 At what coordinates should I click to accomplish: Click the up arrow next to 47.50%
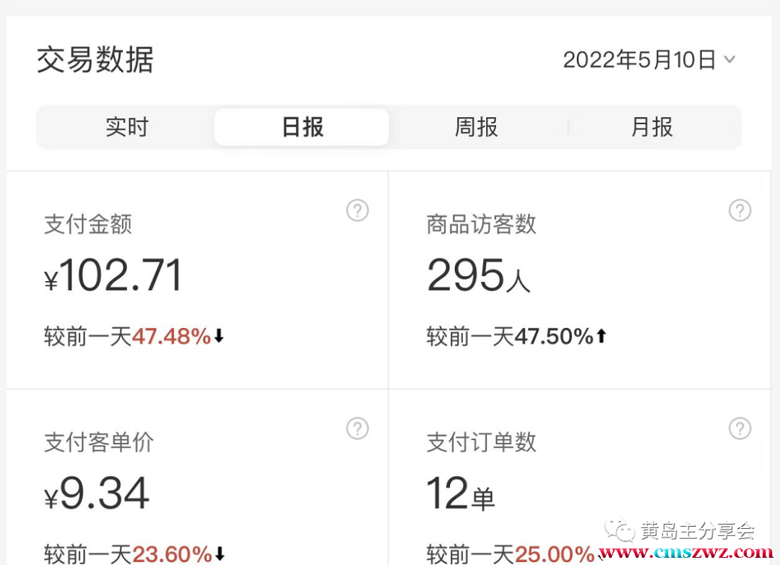click(601, 336)
